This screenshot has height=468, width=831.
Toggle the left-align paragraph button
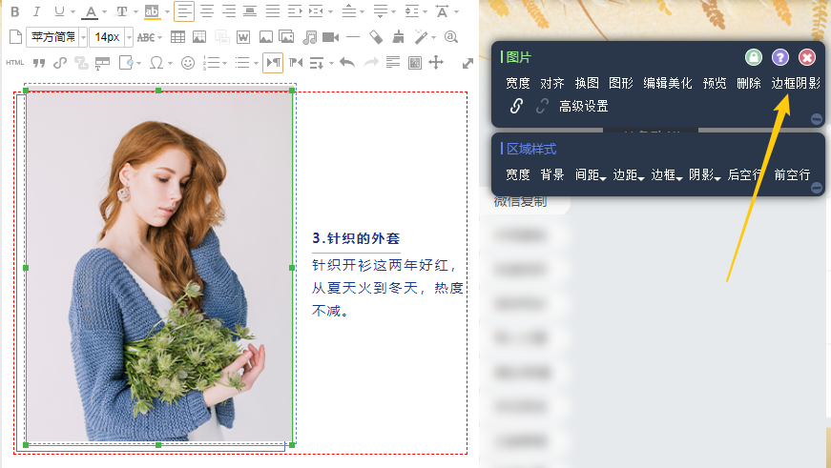click(x=184, y=12)
